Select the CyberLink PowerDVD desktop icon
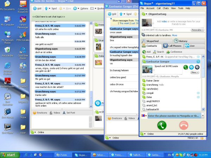This screenshot has height=158, width=211. pyautogui.click(x=23, y=7)
